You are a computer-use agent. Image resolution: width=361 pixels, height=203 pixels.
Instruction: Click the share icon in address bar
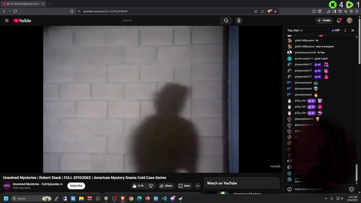point(262,11)
